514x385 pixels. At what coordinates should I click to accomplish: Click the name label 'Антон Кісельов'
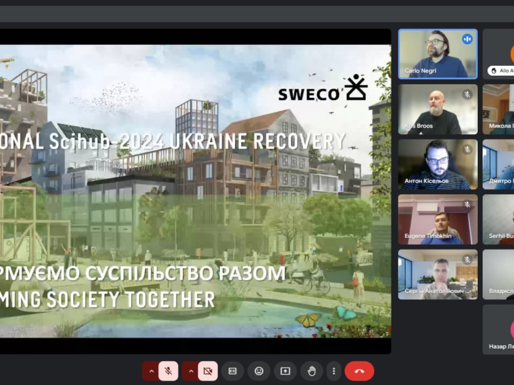coord(426,181)
